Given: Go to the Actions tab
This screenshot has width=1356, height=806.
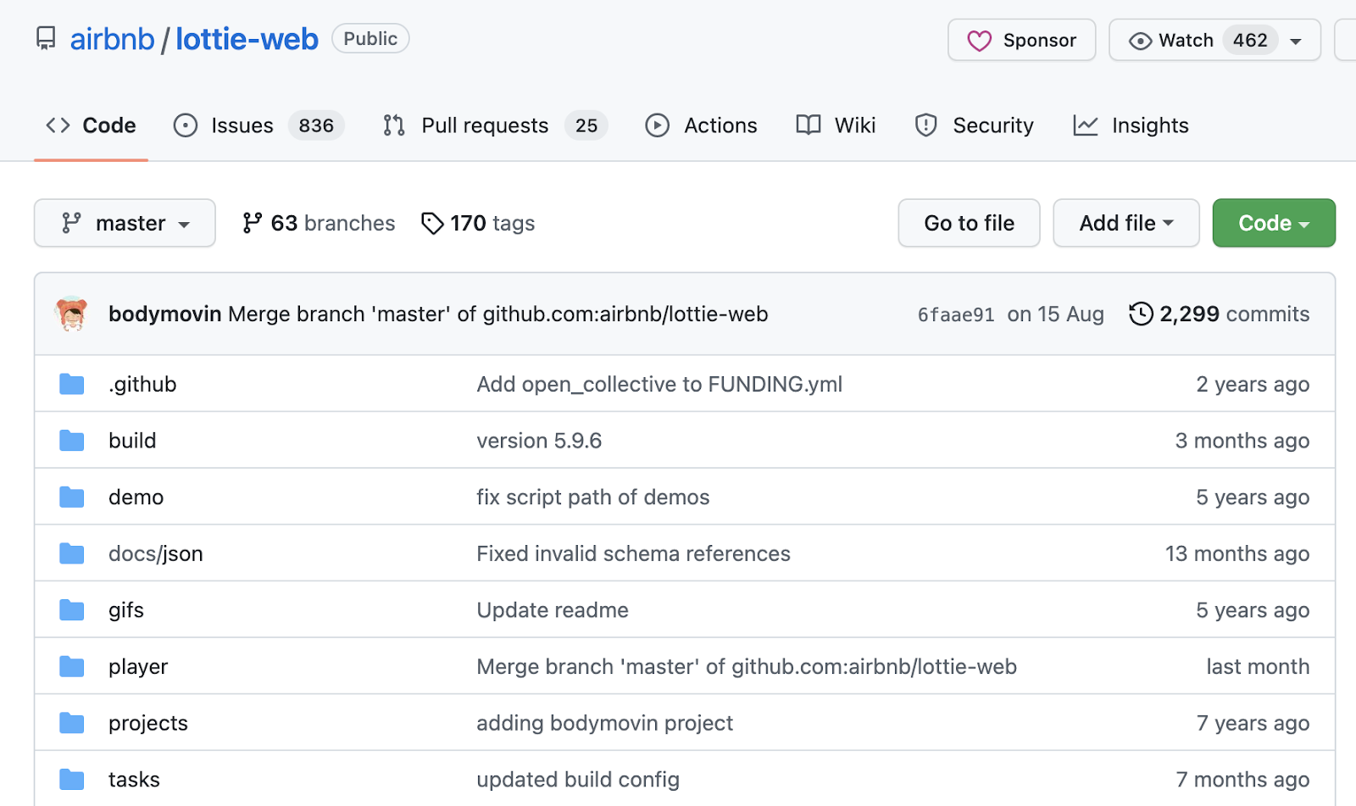Looking at the screenshot, I should tap(701, 125).
